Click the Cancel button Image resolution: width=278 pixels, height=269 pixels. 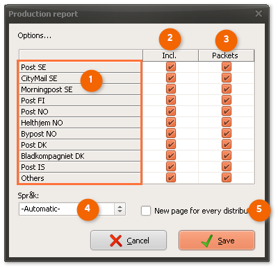coord(129,241)
